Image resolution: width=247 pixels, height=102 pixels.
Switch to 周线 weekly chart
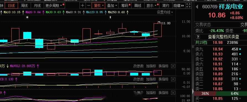tap(24, 6)
